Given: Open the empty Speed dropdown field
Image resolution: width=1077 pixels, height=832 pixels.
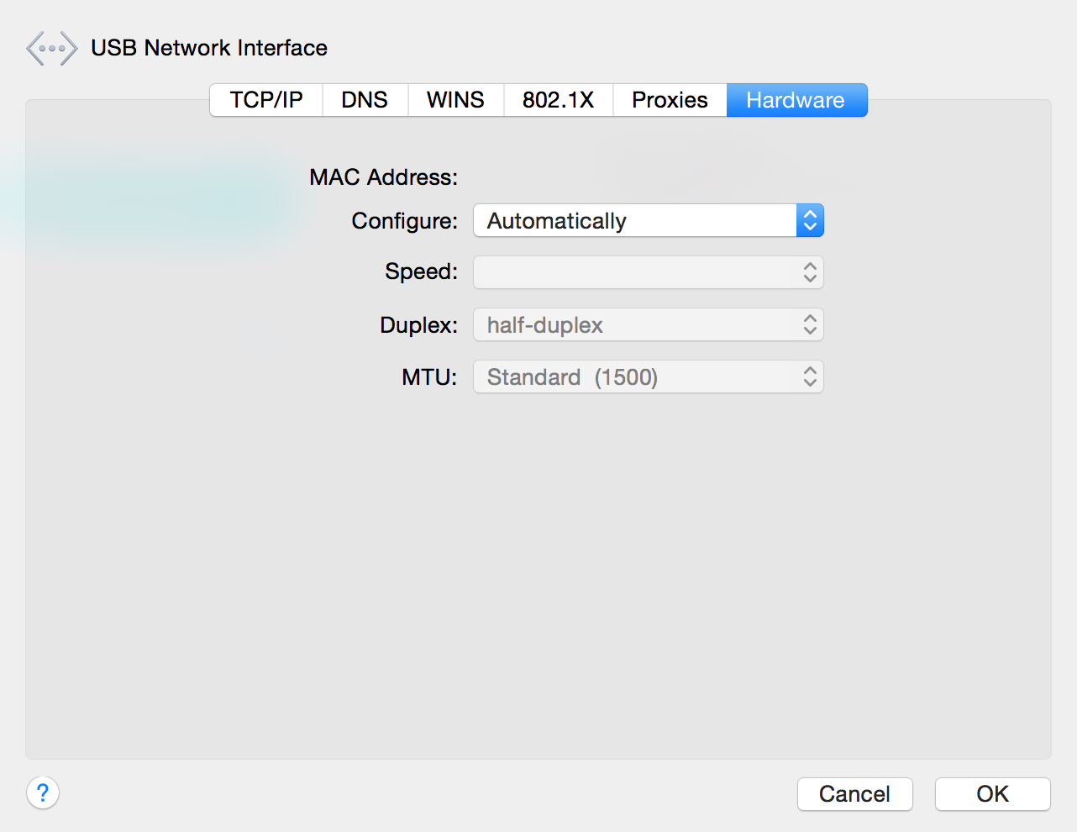Looking at the screenshot, I should (634, 272).
